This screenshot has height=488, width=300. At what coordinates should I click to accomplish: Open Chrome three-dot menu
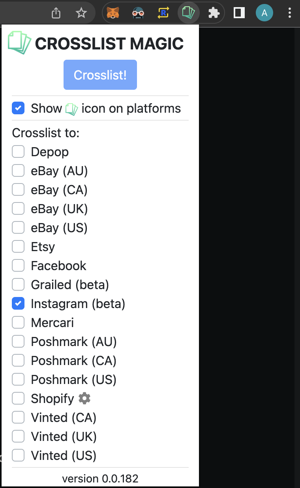click(x=290, y=13)
